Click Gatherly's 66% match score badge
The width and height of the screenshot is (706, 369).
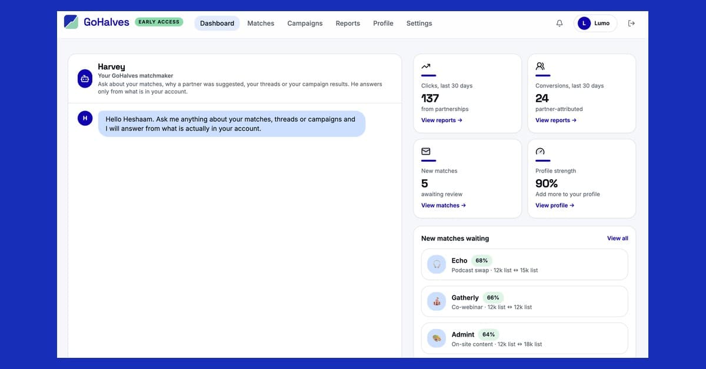(x=492, y=297)
